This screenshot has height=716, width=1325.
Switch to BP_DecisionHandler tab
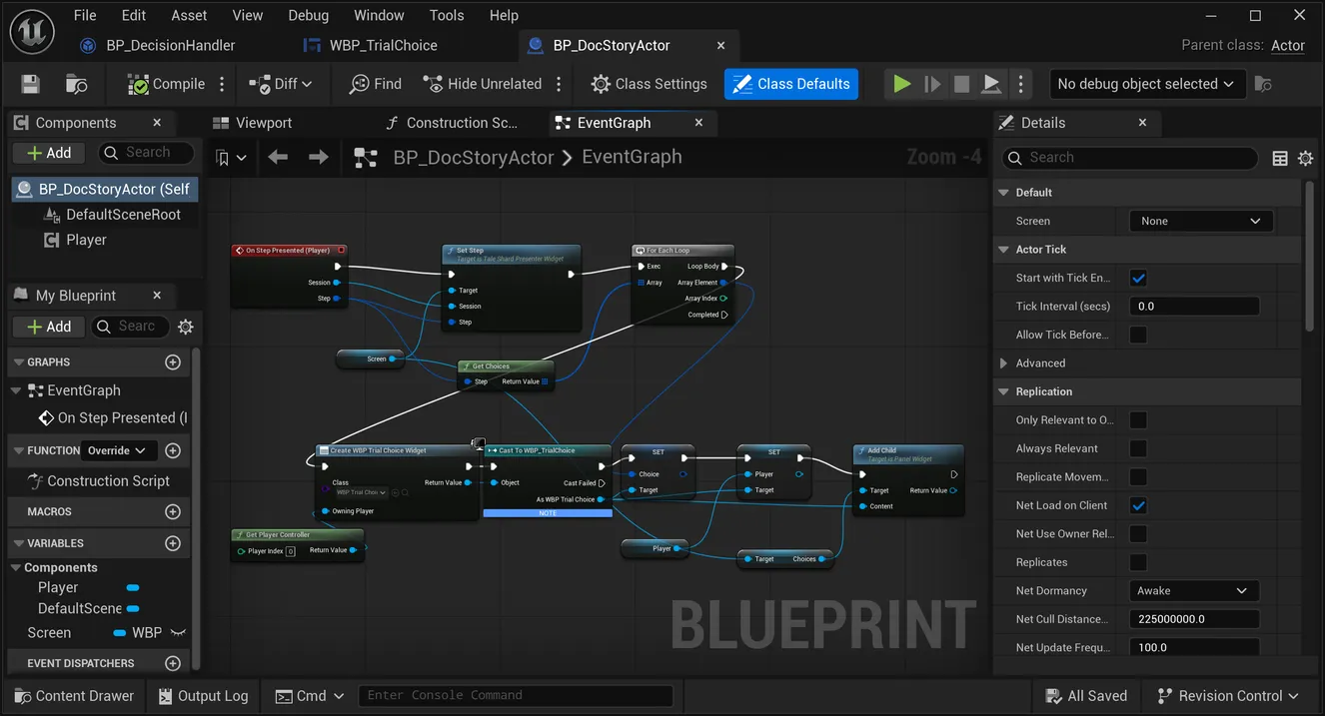(x=158, y=45)
